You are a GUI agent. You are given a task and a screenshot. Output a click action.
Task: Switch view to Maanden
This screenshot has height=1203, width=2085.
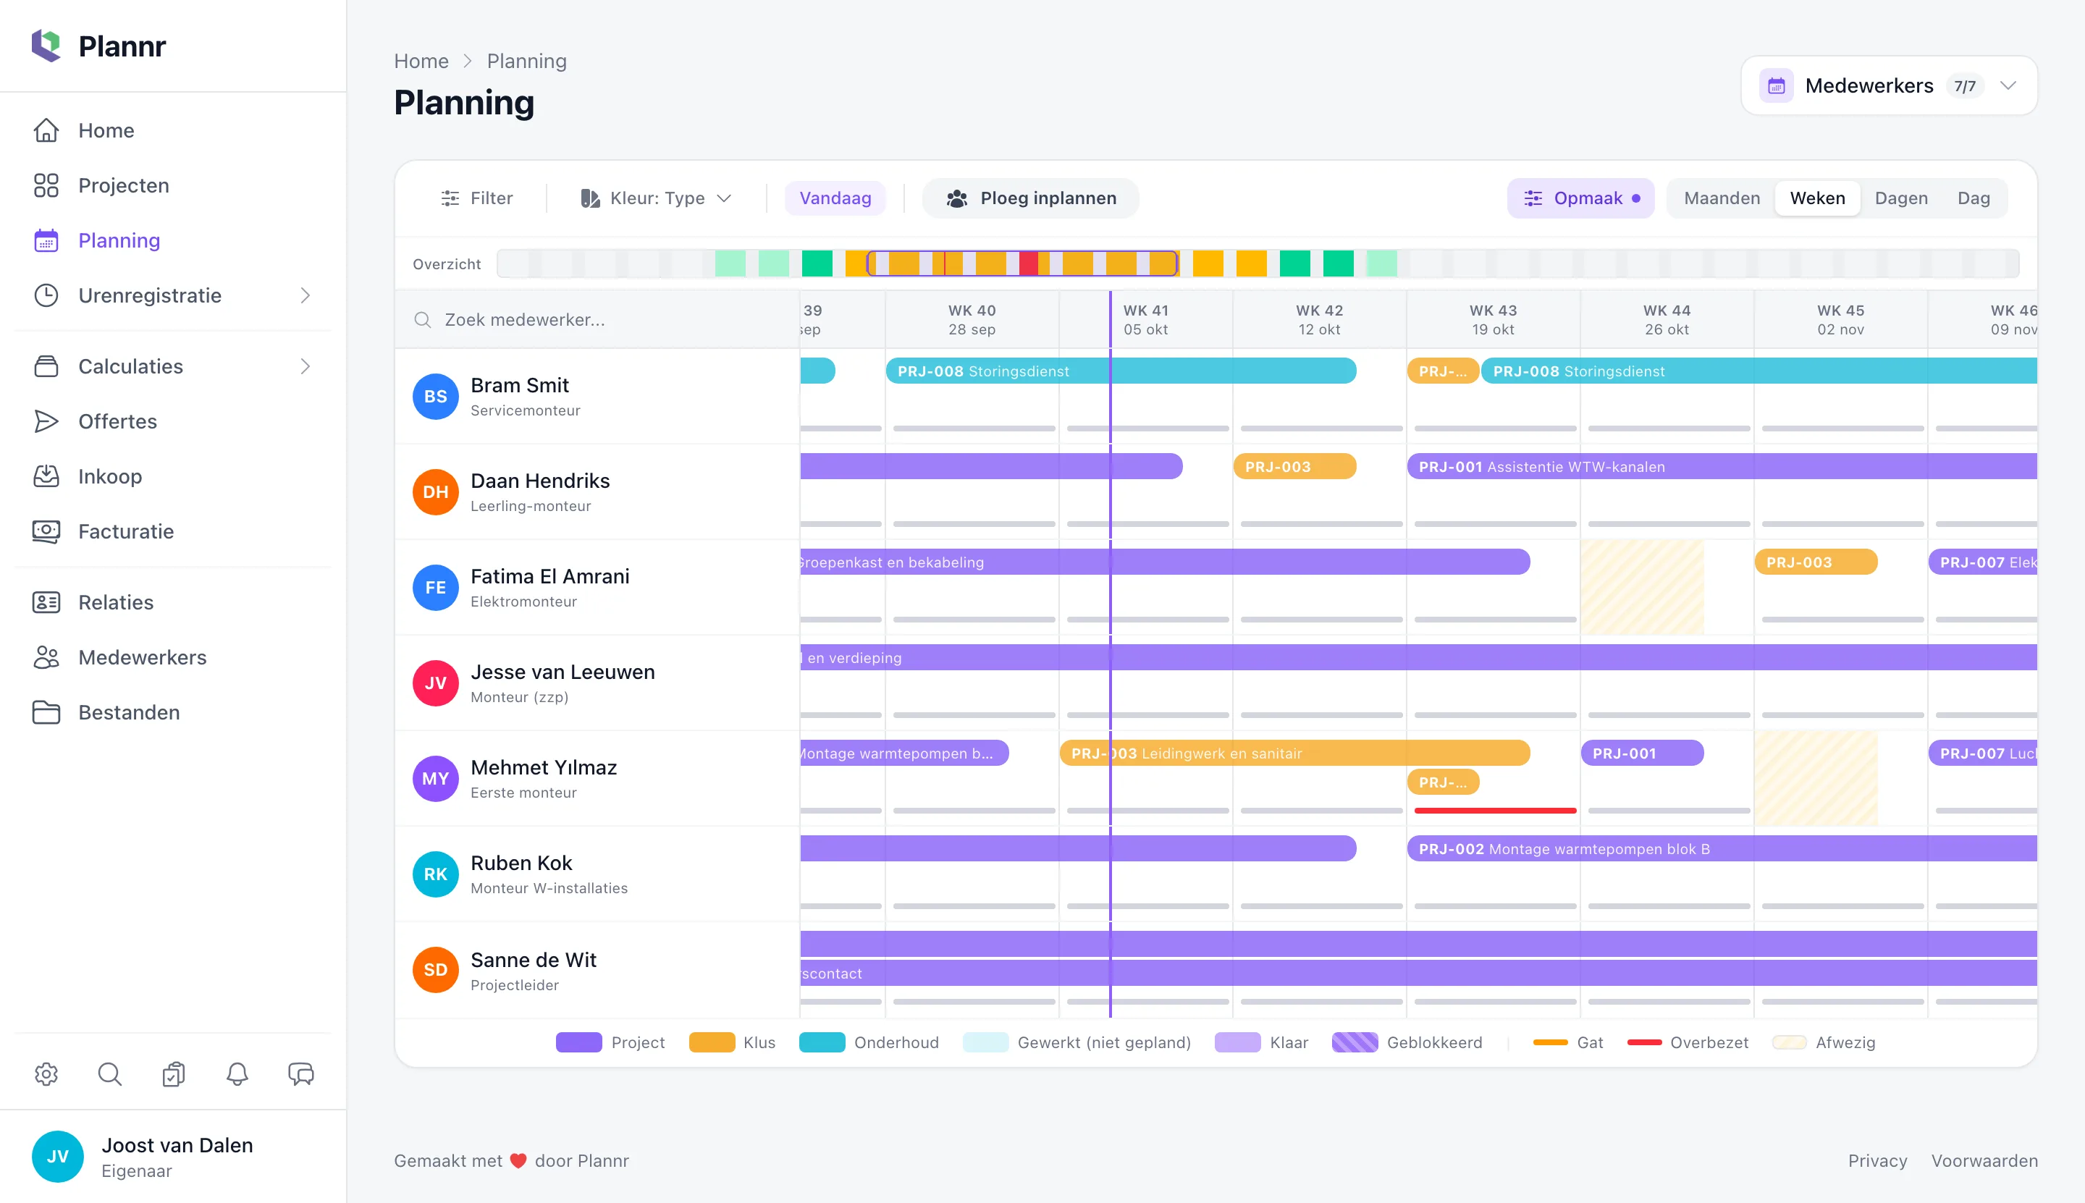click(1722, 198)
